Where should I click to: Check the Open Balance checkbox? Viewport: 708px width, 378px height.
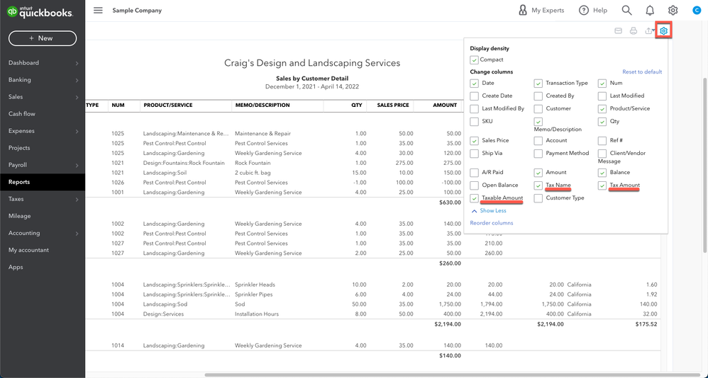[474, 185]
